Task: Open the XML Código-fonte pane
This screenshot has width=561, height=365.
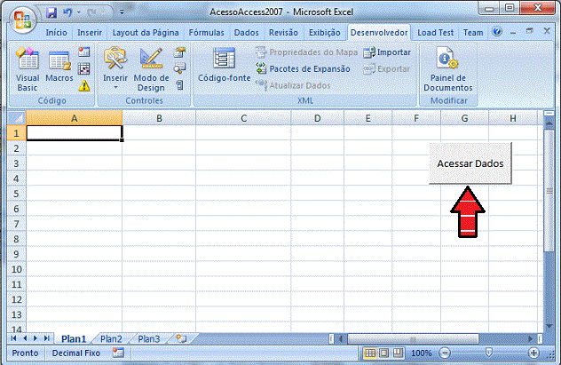Action: tap(225, 66)
